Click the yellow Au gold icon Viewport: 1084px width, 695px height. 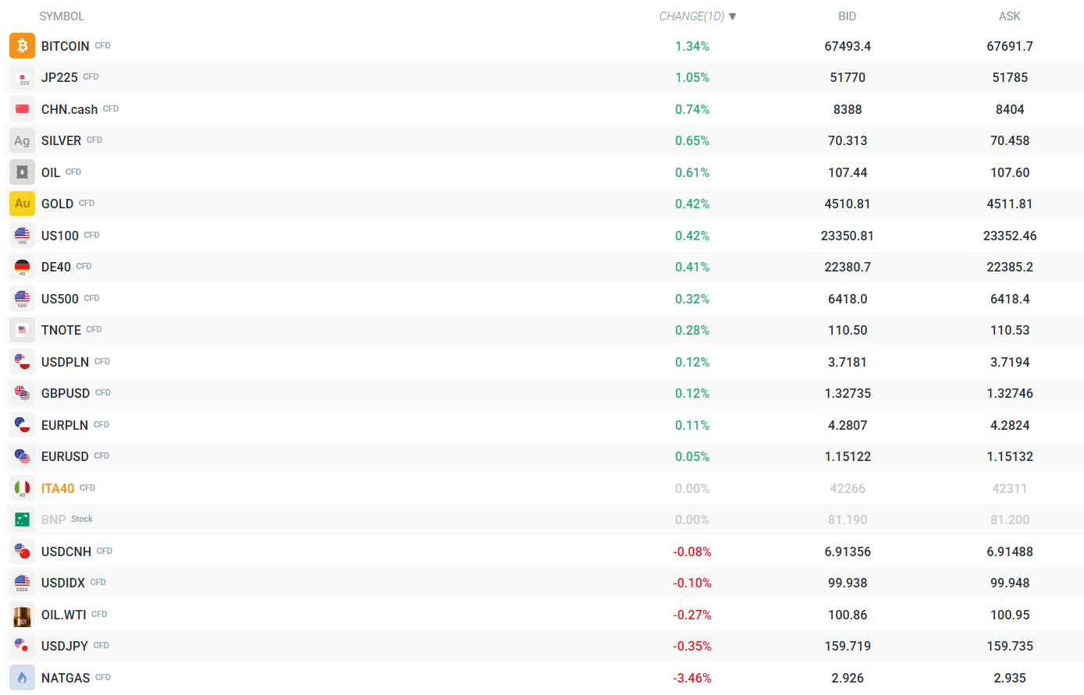[22, 204]
